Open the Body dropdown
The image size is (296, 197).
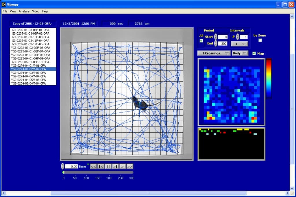(240, 53)
